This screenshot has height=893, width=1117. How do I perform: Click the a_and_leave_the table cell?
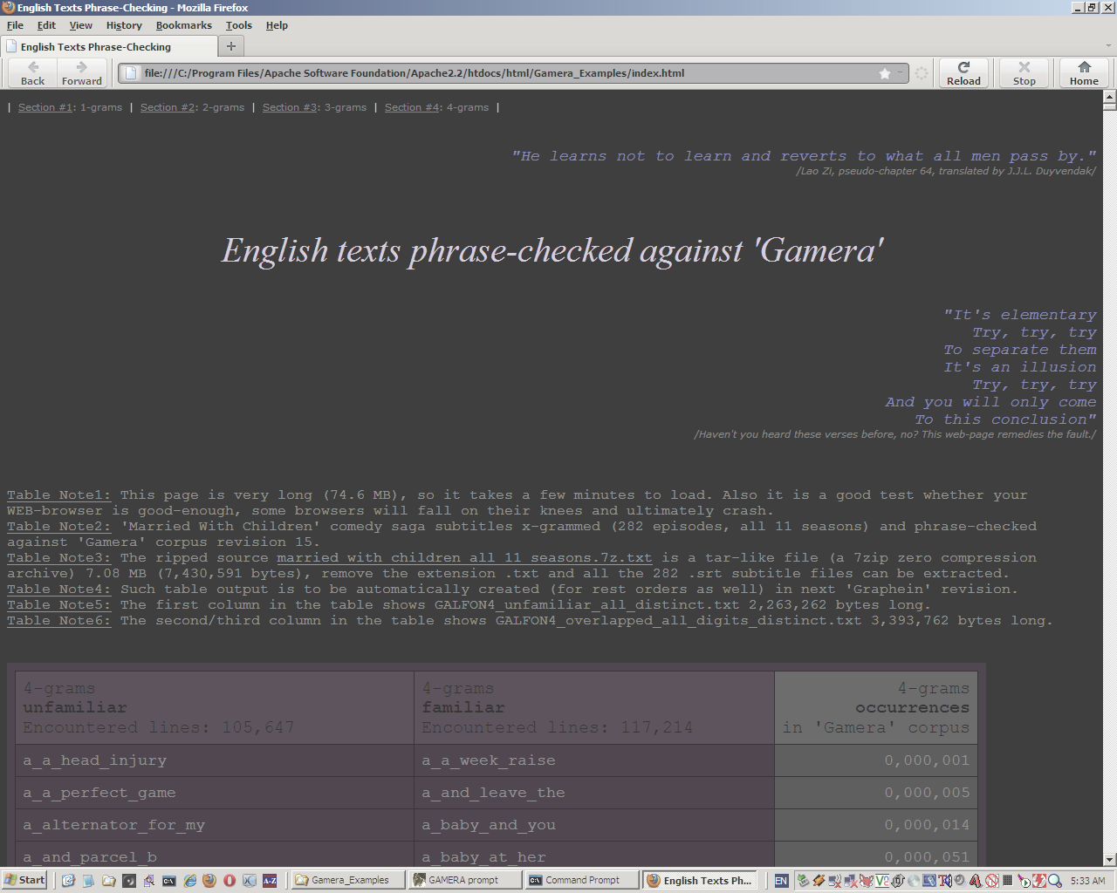pyautogui.click(x=594, y=793)
